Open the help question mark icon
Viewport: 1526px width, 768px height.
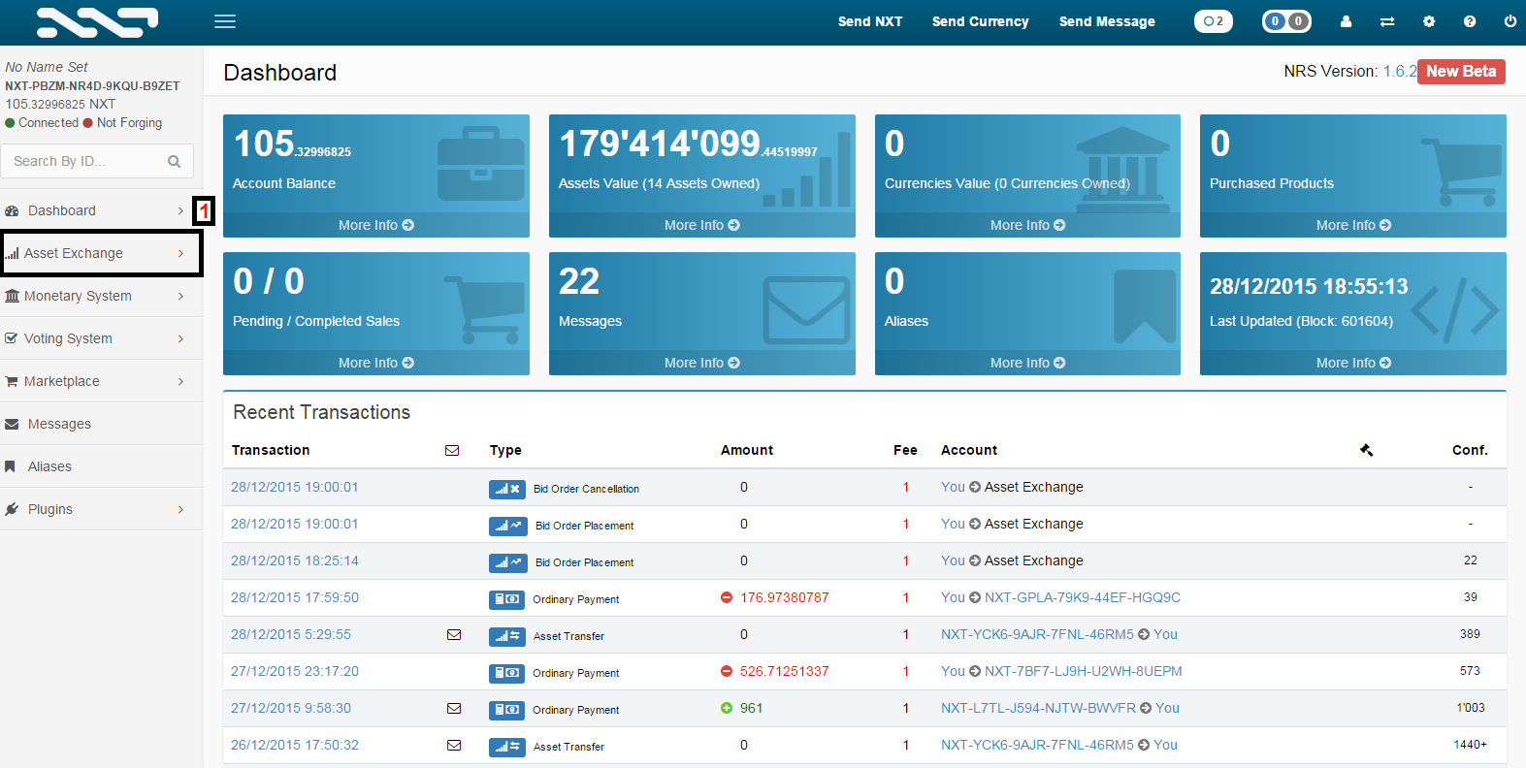pos(1470,21)
